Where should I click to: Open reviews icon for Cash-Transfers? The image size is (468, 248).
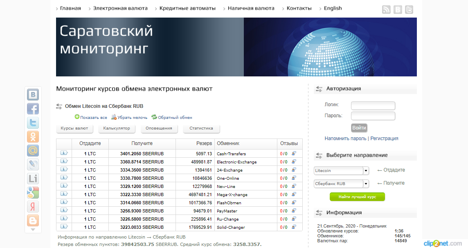click(x=294, y=153)
